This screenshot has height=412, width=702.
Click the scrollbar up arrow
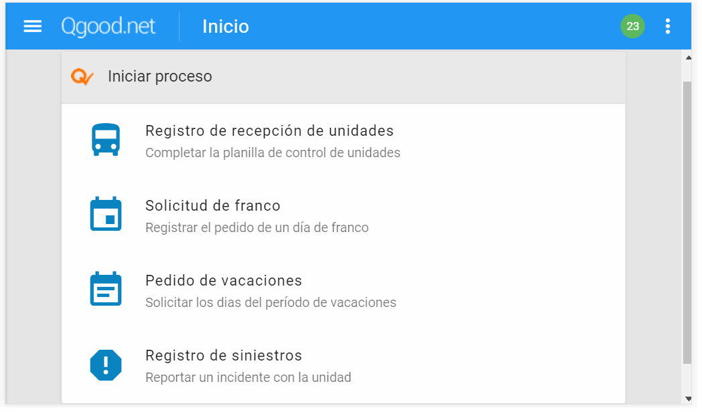(688, 58)
